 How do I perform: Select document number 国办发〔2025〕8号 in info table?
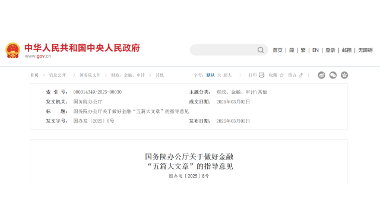pos(94,121)
